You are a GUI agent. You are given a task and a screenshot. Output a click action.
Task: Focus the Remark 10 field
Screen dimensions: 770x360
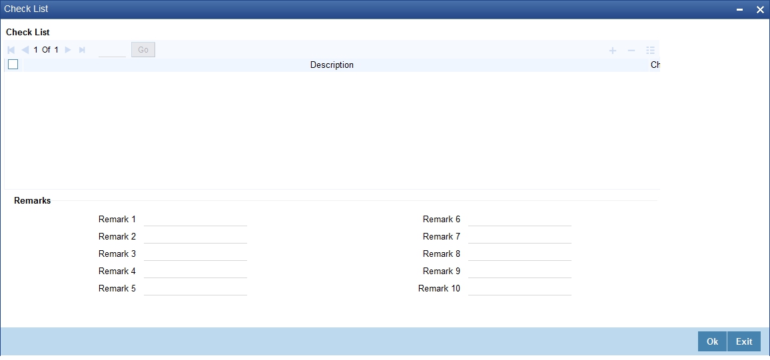click(x=520, y=288)
